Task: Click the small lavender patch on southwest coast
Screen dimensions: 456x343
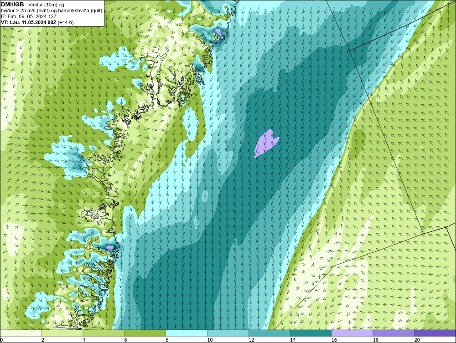Action: click(109, 247)
